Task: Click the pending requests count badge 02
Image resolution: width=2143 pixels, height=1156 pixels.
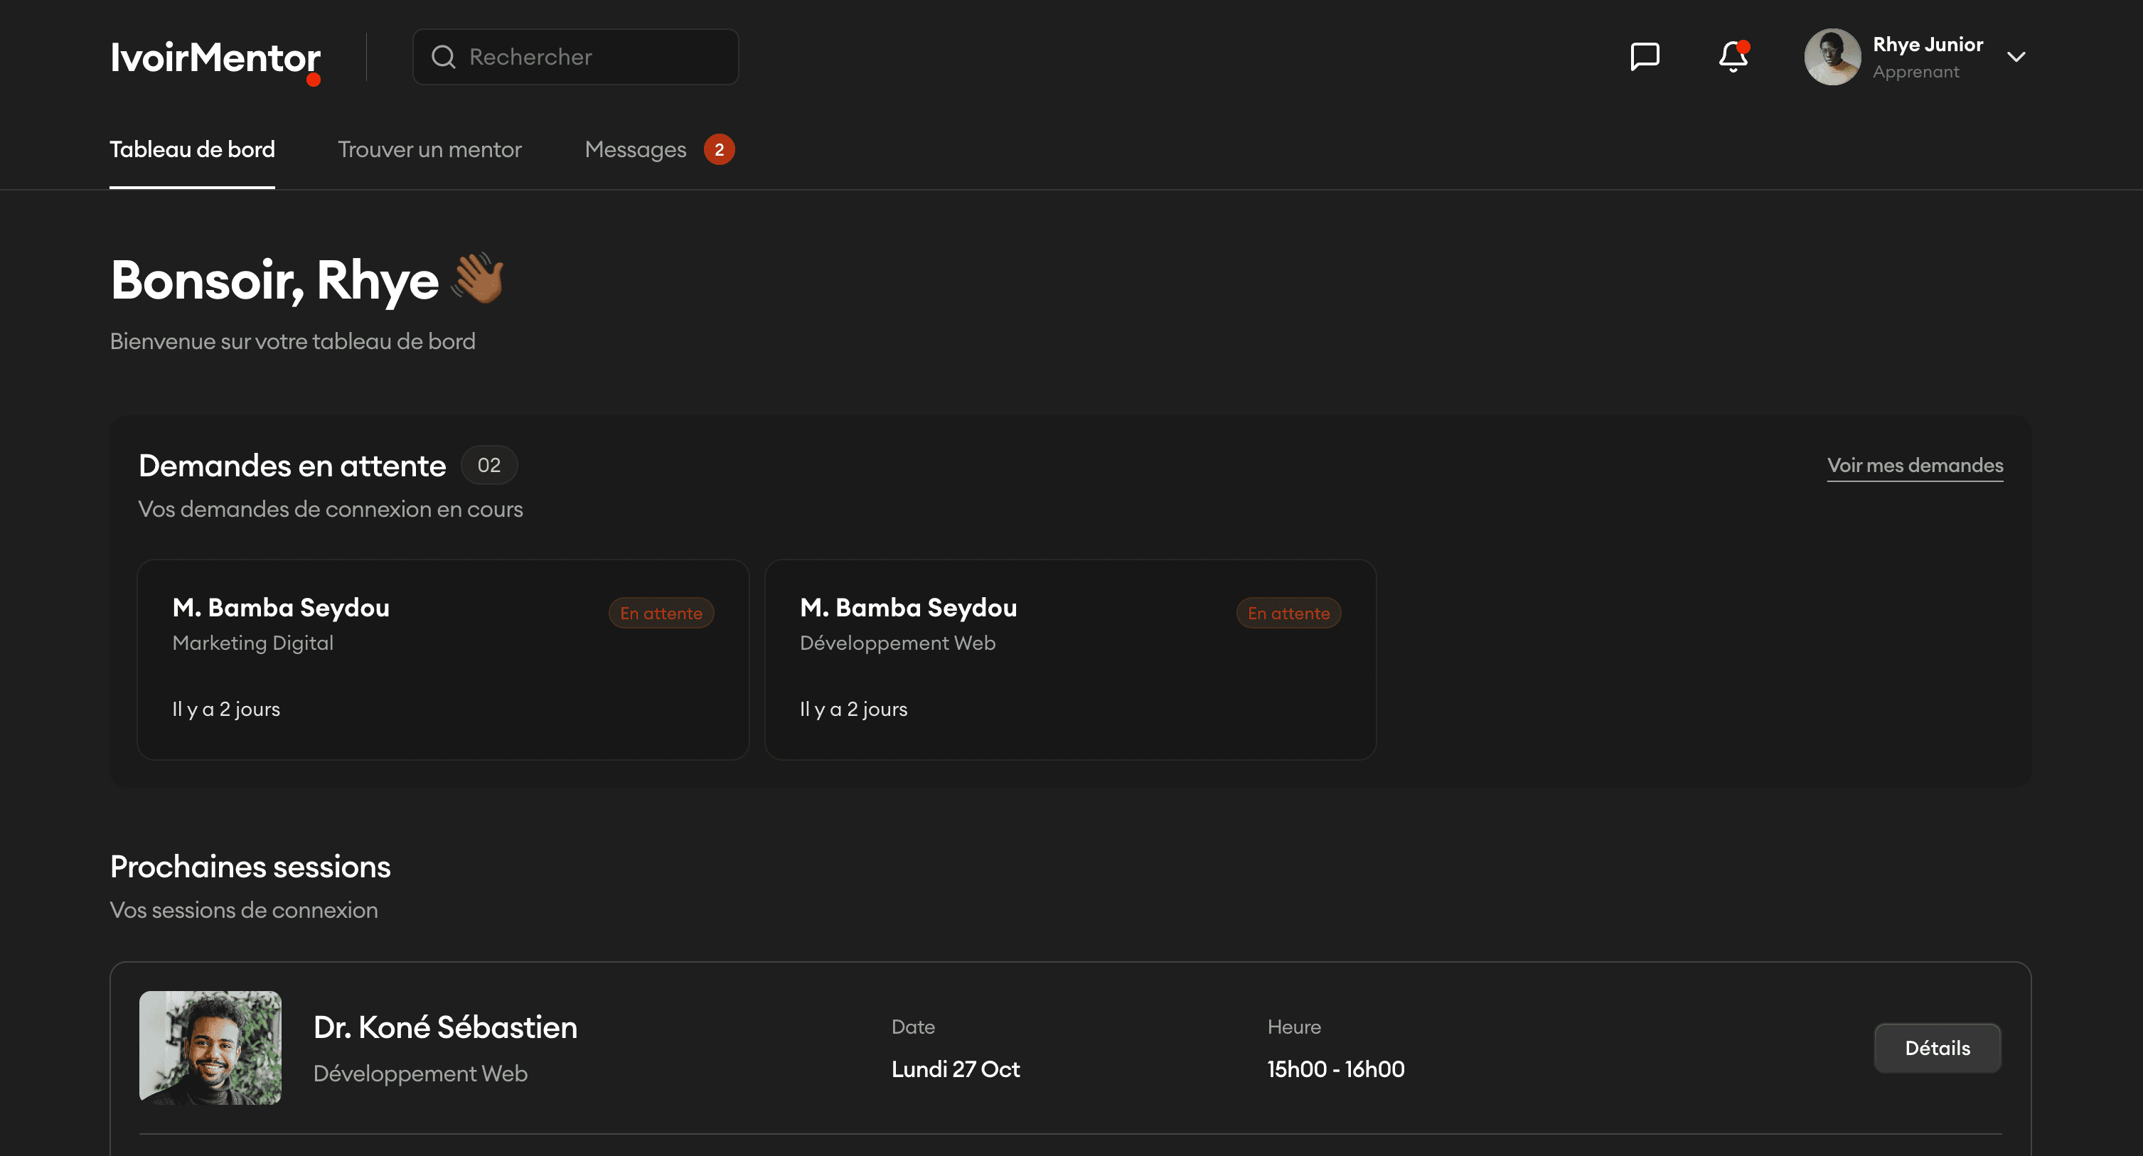Action: point(489,465)
